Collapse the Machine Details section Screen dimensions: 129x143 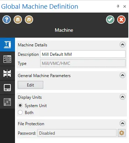(122, 45)
